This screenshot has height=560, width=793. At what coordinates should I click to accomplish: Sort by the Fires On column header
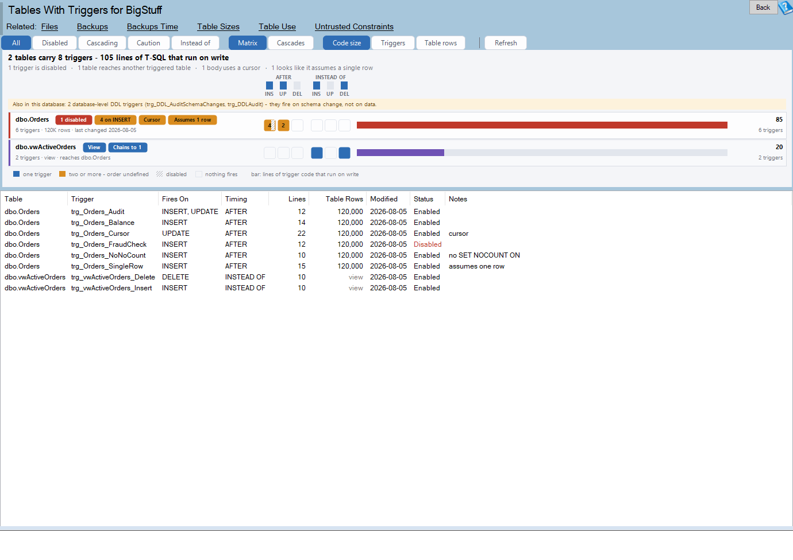coord(190,199)
